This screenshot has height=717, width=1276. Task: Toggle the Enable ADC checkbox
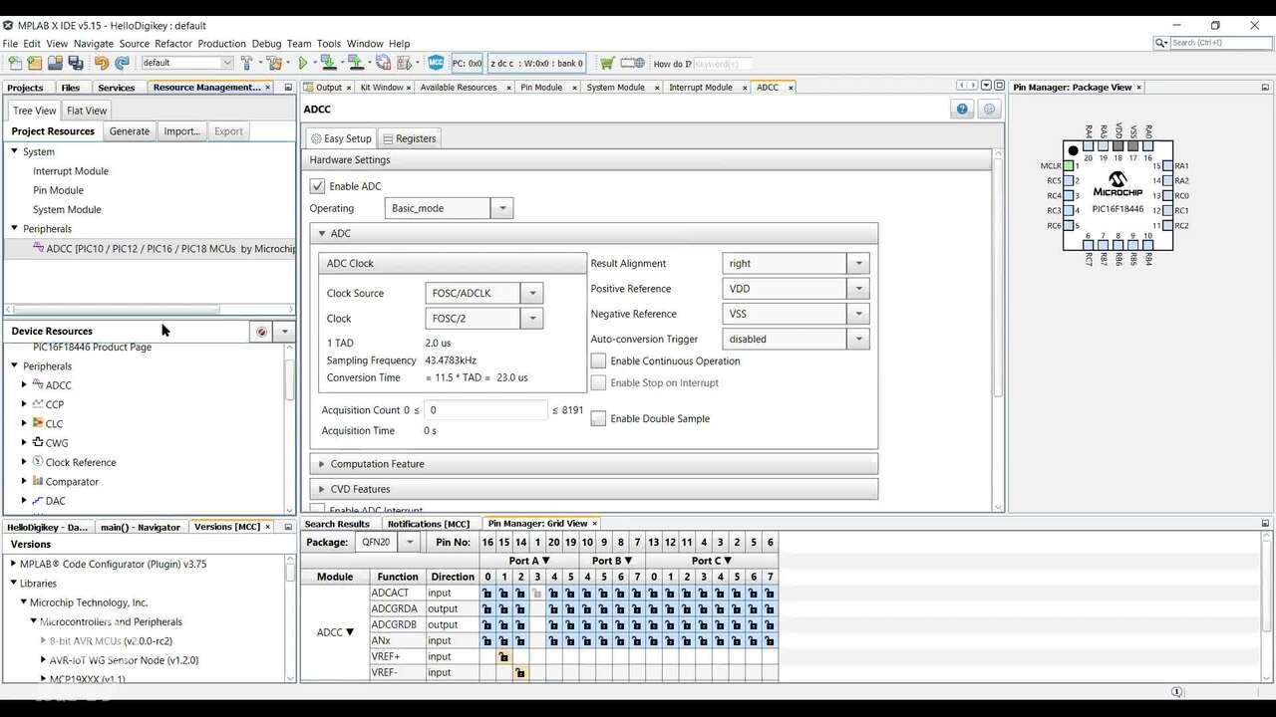click(x=317, y=186)
